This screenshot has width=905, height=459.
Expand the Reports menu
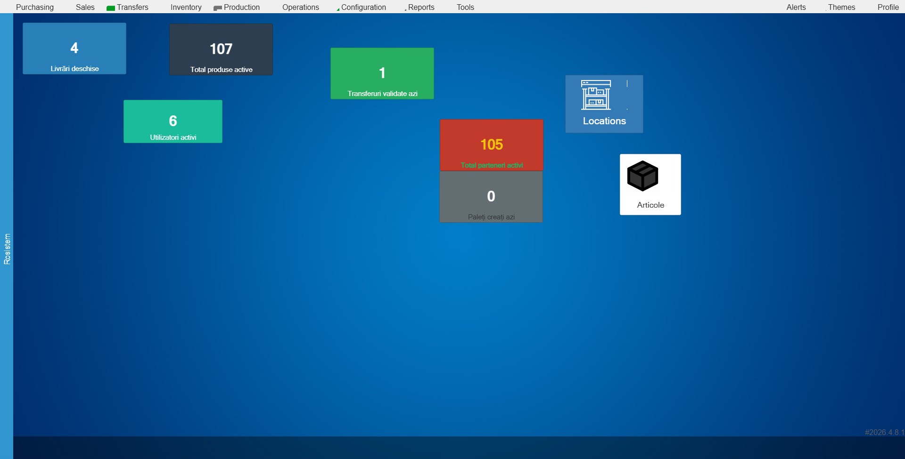[421, 7]
